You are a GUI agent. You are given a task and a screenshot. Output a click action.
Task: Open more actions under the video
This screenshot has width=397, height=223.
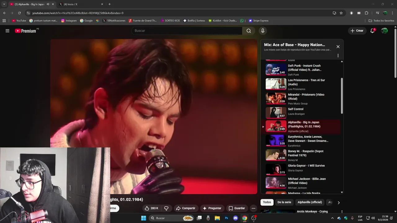point(253,208)
